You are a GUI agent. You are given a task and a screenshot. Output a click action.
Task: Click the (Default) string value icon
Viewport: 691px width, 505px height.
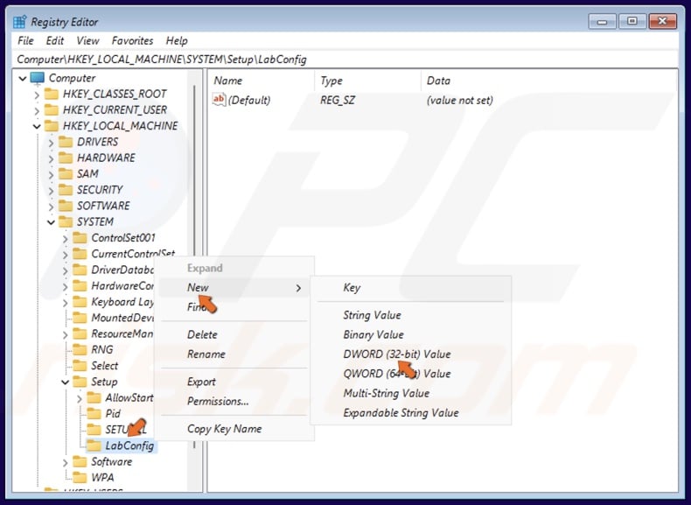[x=219, y=100]
